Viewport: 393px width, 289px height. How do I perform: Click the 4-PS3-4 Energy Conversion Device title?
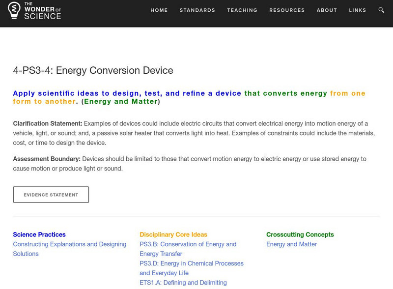[x=93, y=70]
